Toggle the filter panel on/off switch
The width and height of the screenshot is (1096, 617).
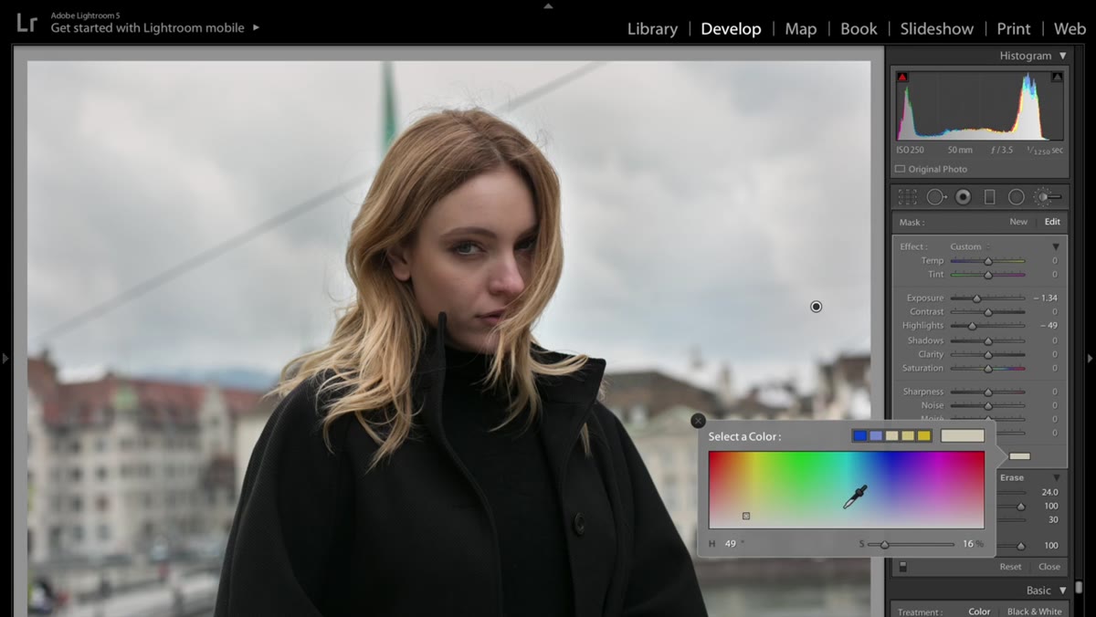(x=902, y=567)
